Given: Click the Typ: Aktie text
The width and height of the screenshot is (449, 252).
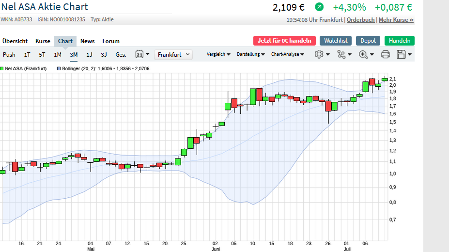Looking at the screenshot, I should pyautogui.click(x=102, y=19).
